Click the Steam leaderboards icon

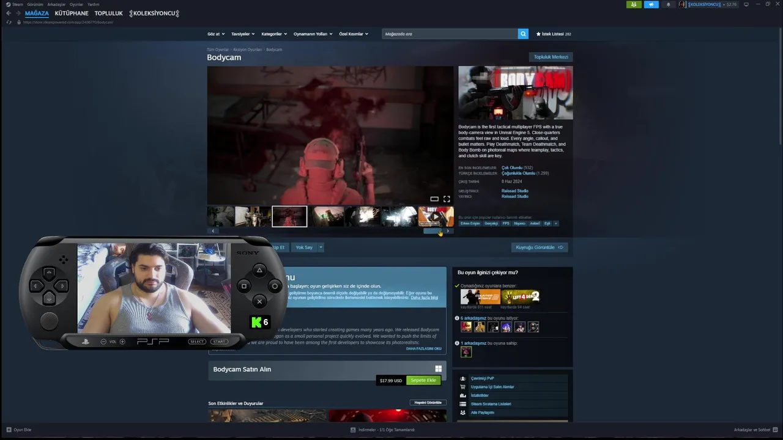[x=462, y=404]
